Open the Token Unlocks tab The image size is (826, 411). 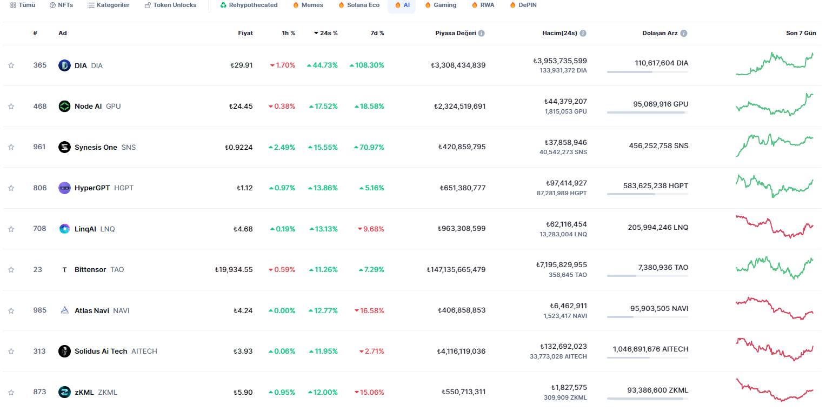pos(171,5)
